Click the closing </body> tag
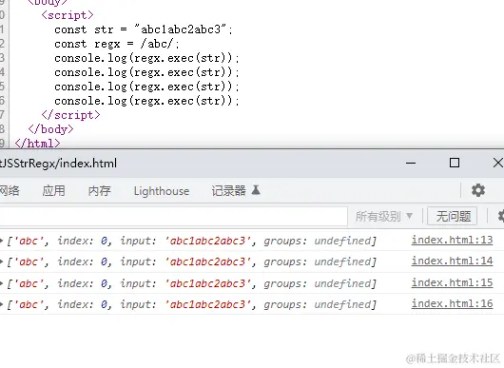 tap(50, 129)
